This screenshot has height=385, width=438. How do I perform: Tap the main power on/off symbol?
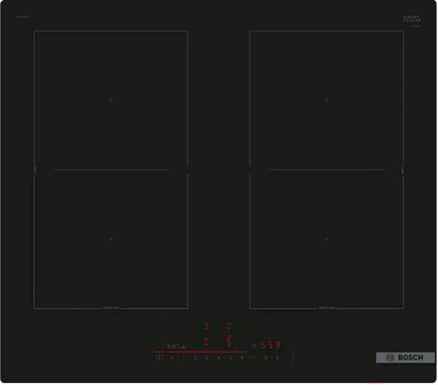(x=159, y=357)
